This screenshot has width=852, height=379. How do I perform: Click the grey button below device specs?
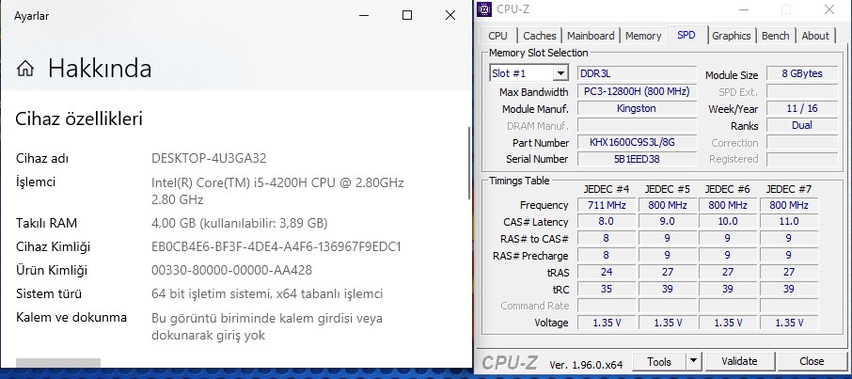click(x=58, y=363)
